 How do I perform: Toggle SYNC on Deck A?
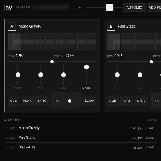(x=42, y=101)
